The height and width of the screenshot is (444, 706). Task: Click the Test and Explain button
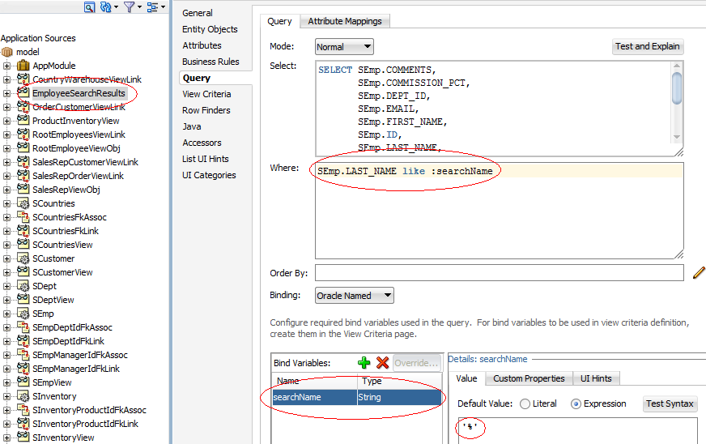648,46
